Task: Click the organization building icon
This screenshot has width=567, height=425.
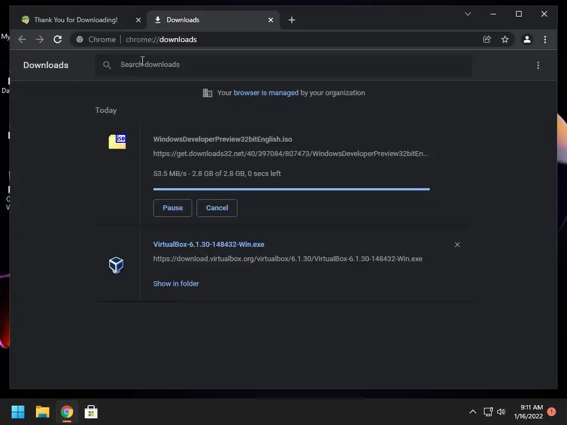Action: point(208,93)
